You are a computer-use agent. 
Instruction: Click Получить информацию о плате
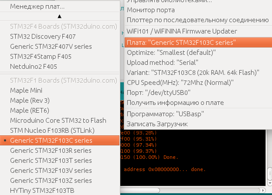(175, 103)
